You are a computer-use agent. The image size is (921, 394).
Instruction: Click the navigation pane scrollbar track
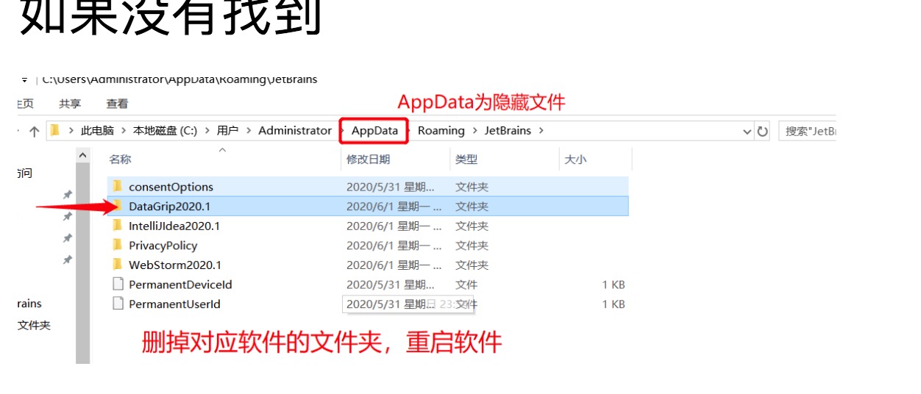[82, 263]
